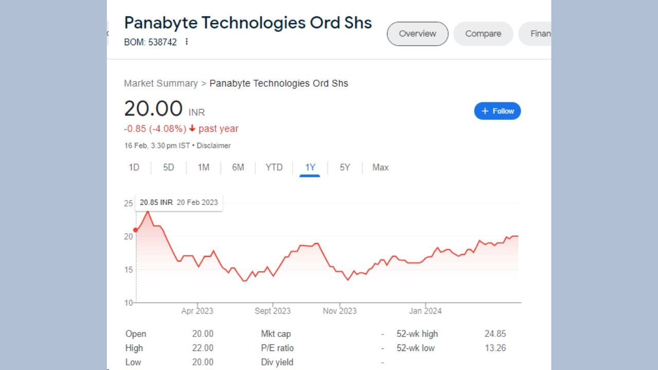This screenshot has width=658, height=370.
Task: Click the Panabyte Technologies breadcrumb link
Action: point(279,83)
